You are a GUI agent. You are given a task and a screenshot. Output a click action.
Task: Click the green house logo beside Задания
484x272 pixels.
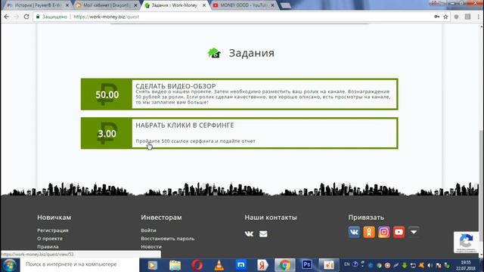(x=214, y=53)
